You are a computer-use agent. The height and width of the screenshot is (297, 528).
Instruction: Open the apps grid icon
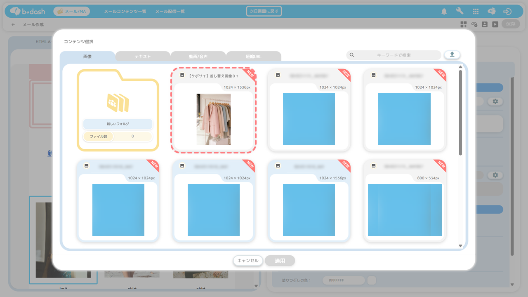pyautogui.click(x=476, y=12)
